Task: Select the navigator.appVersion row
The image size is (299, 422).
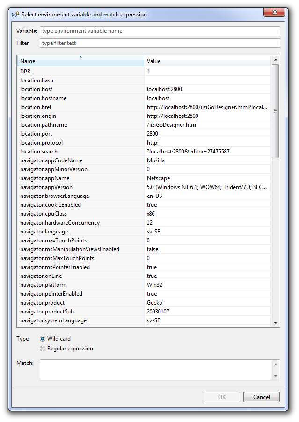Action: 144,187
